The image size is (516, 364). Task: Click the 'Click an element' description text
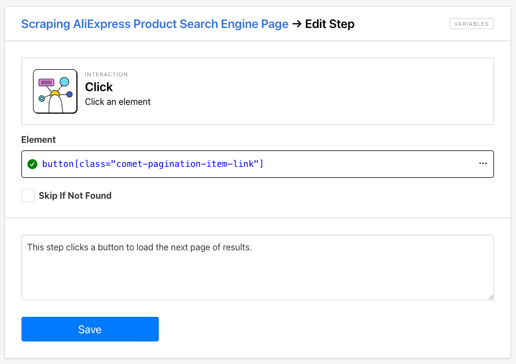[118, 102]
